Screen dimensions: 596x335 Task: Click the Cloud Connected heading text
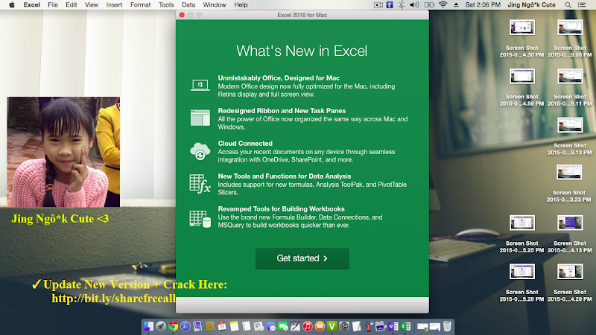click(245, 144)
